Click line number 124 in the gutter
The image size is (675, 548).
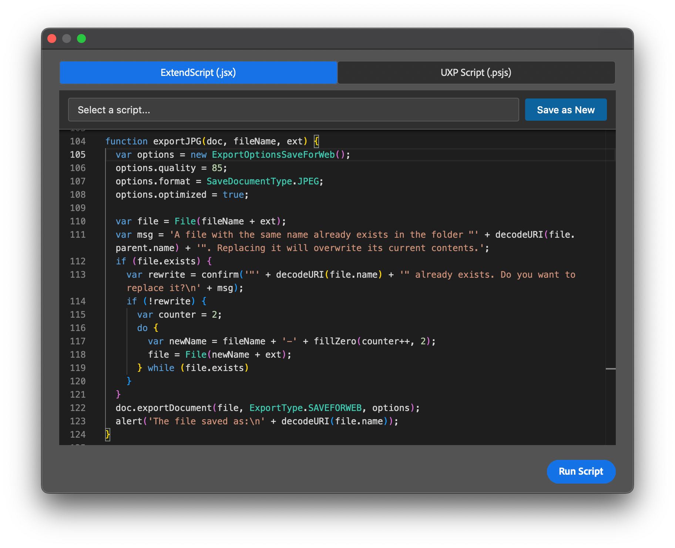pos(78,434)
